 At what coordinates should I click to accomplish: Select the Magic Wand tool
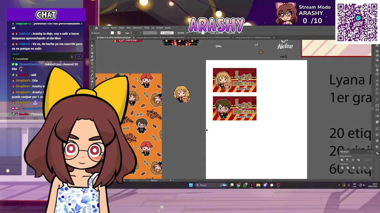tap(92, 49)
